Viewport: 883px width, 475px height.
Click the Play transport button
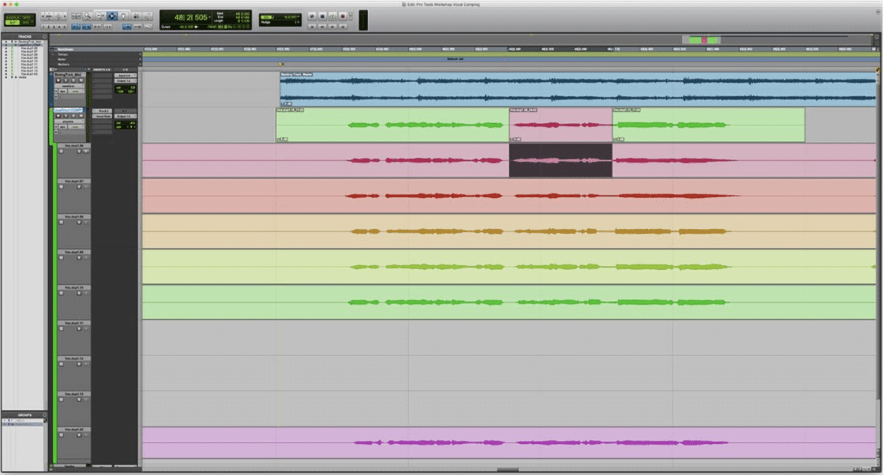[x=333, y=16]
